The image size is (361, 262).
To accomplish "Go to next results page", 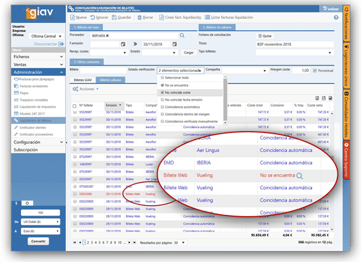I will (x=129, y=242).
